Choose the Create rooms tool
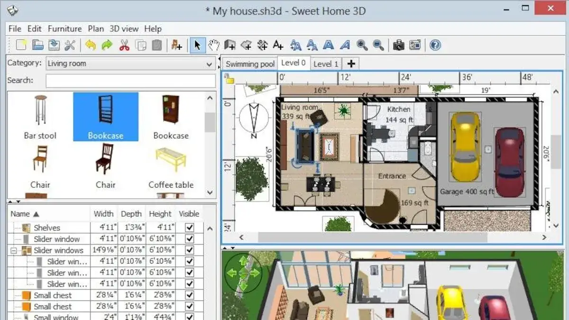The image size is (569, 320). click(246, 45)
